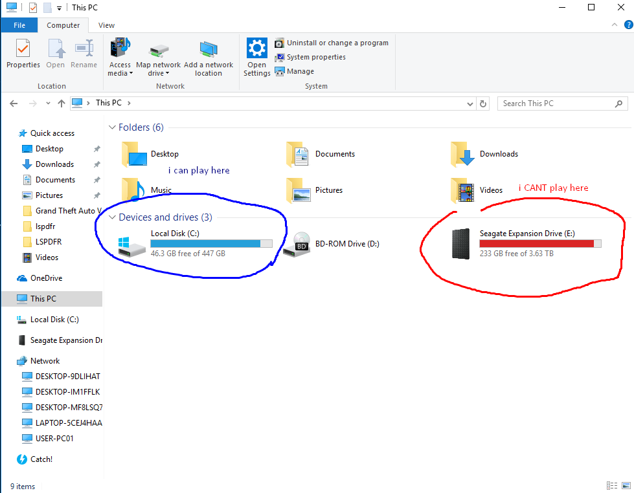Select Downloads under Quick access
Viewport: 634px width, 493px height.
54,164
